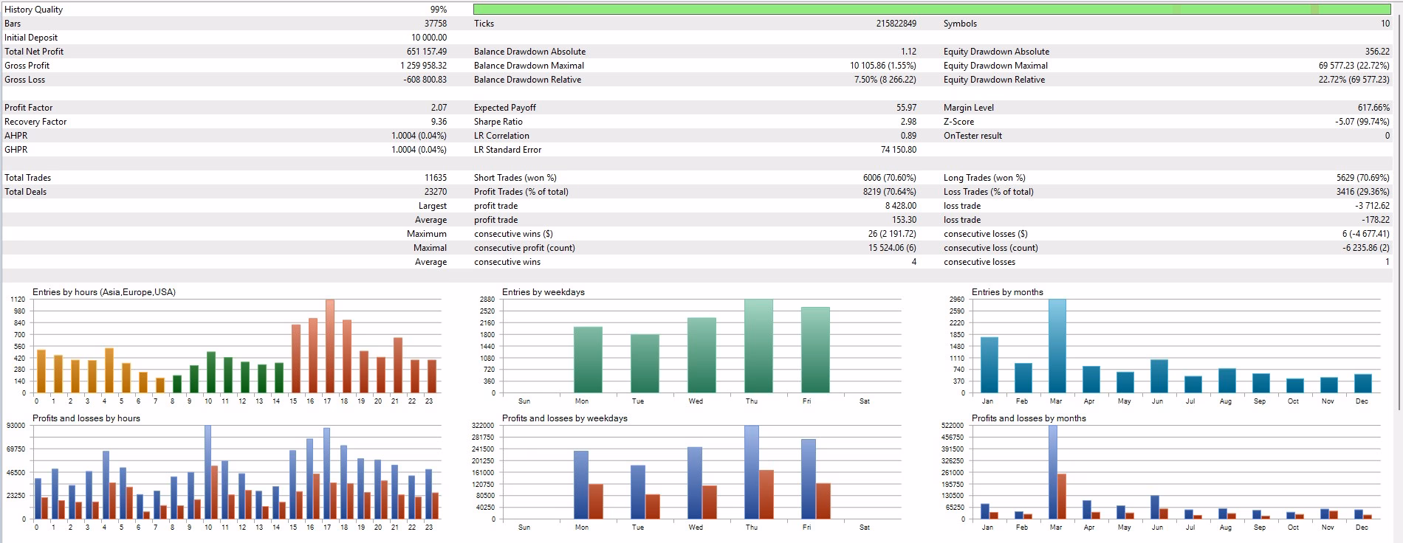
Task: Click the Short Trades (won %) label
Action: click(515, 178)
